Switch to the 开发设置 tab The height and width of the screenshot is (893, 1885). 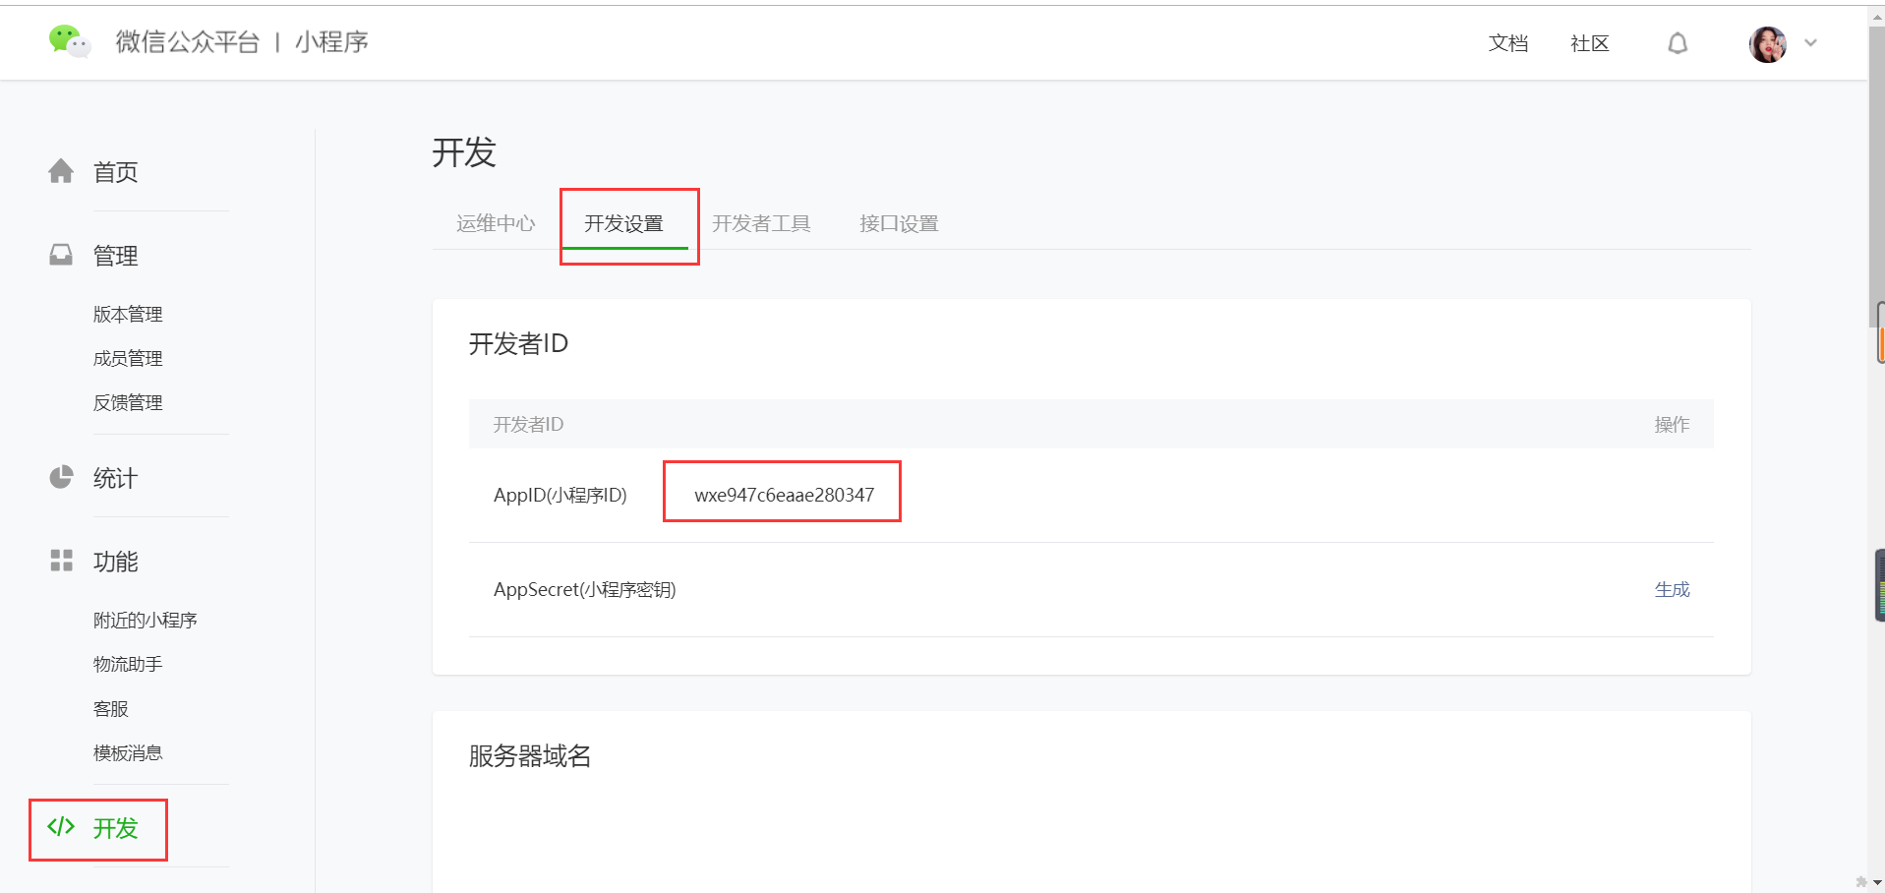click(623, 223)
